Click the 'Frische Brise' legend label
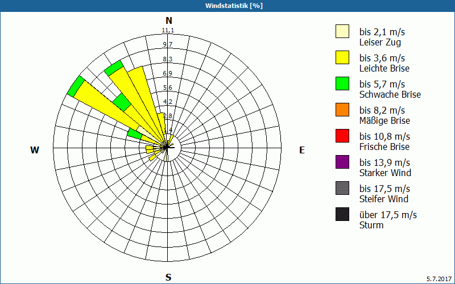This screenshot has height=284, width=455. click(384, 147)
